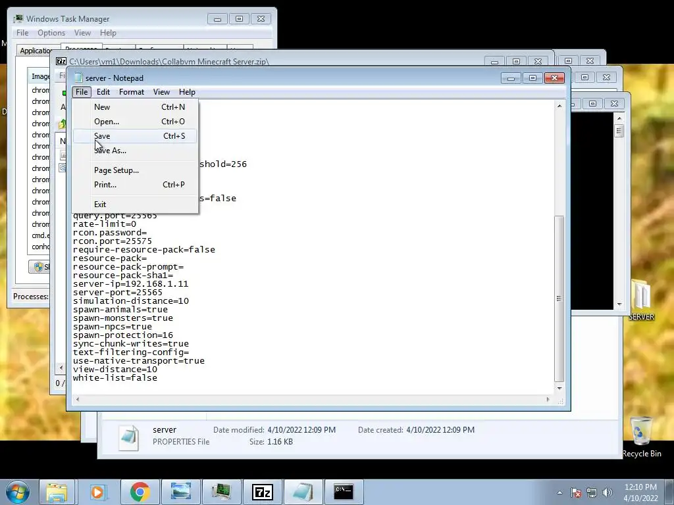Click the spawn-protection=16 line
This screenshot has height=505, width=674.
pyautogui.click(x=123, y=335)
